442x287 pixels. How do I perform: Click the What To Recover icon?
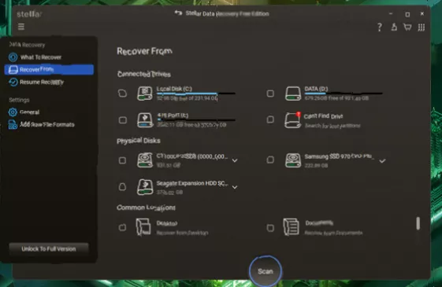(x=13, y=57)
